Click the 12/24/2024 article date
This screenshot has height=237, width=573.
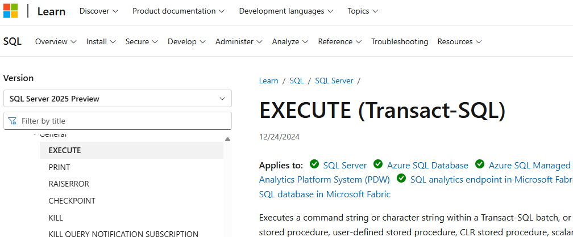279,137
